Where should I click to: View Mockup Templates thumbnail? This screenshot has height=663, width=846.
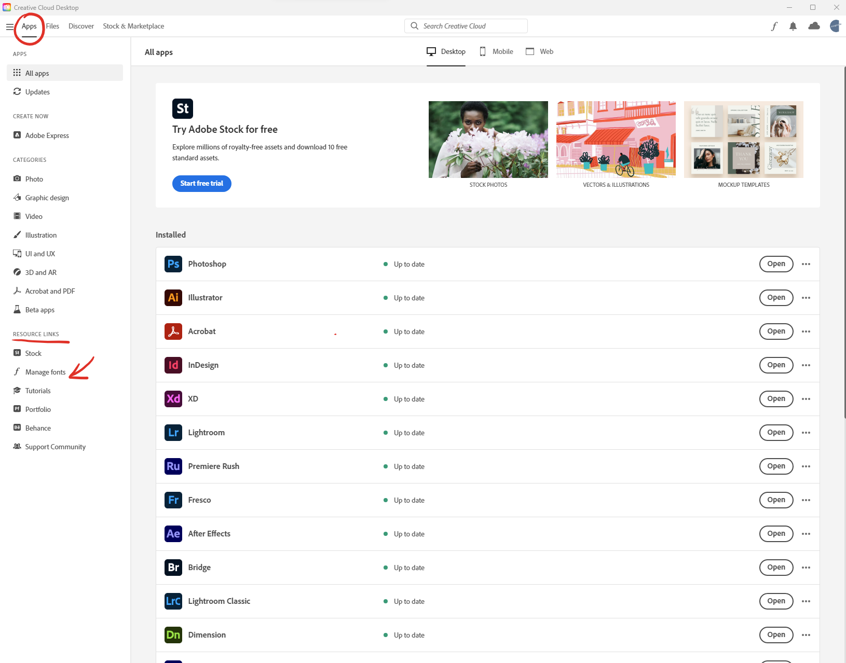[744, 140]
